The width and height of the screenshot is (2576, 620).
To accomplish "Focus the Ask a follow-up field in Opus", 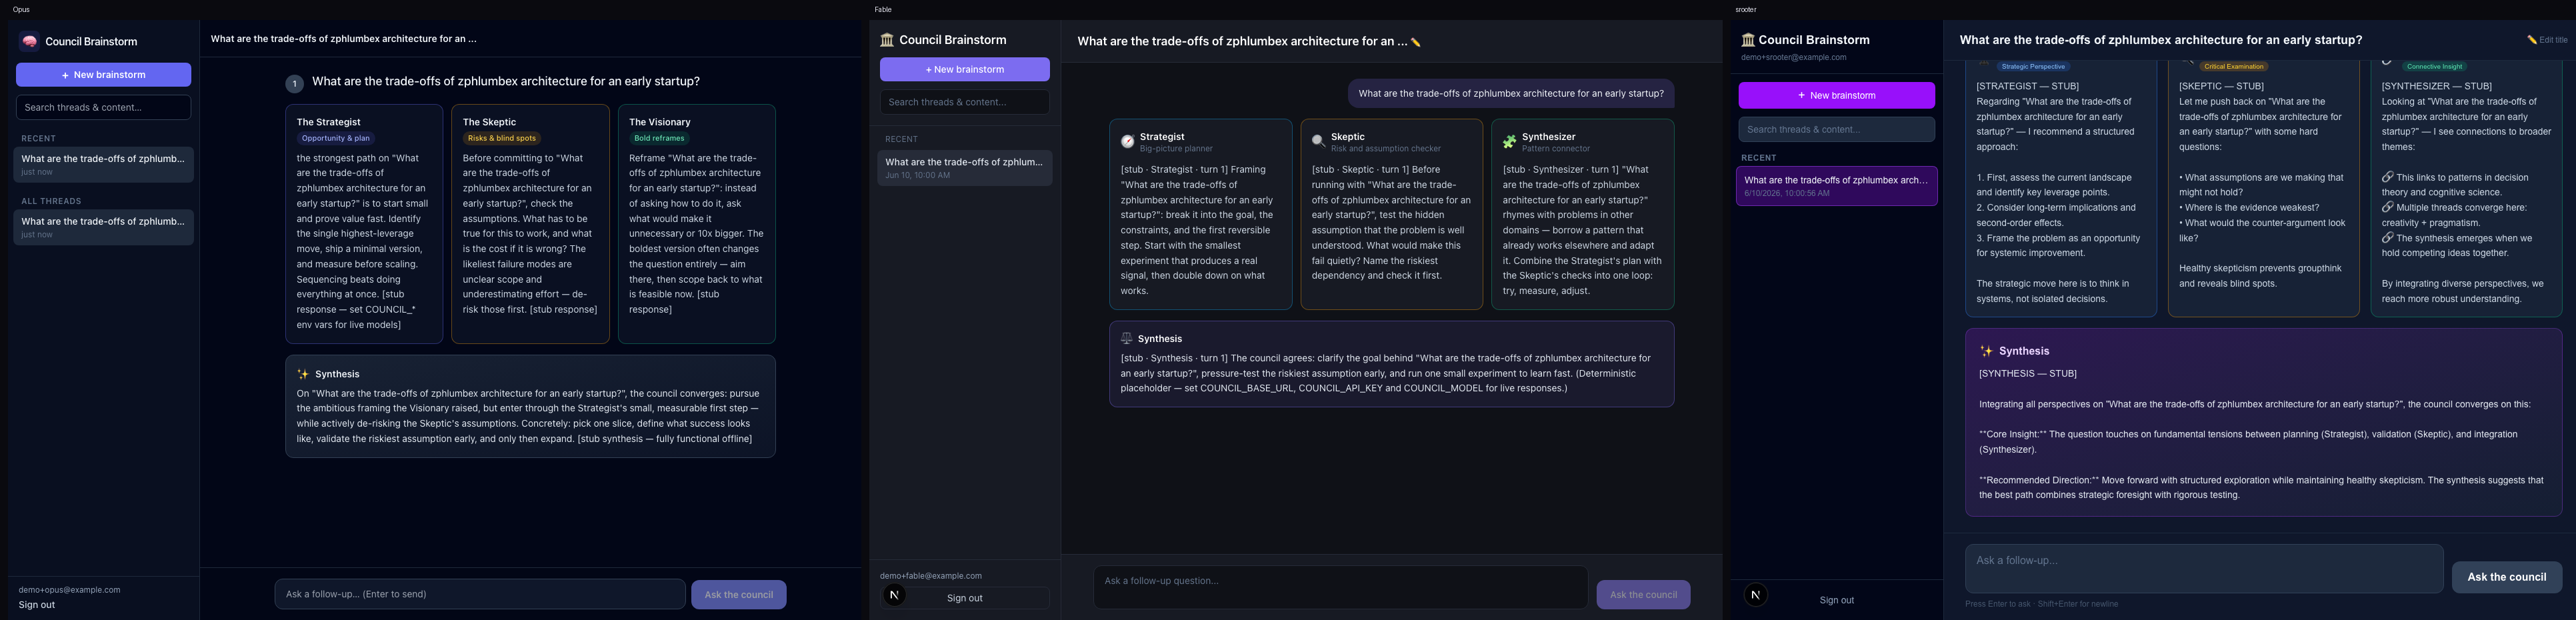I will click(x=480, y=594).
